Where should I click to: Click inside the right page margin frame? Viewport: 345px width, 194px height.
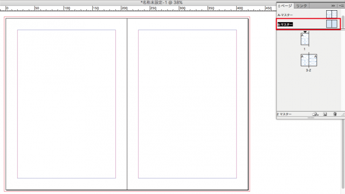[187, 104]
